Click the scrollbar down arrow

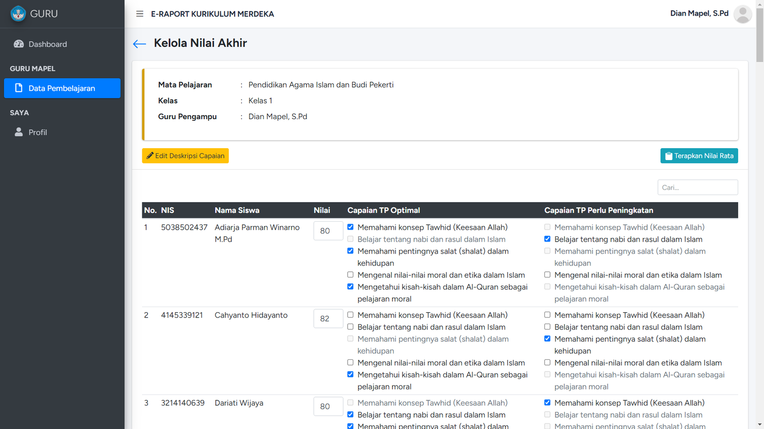[x=760, y=424]
